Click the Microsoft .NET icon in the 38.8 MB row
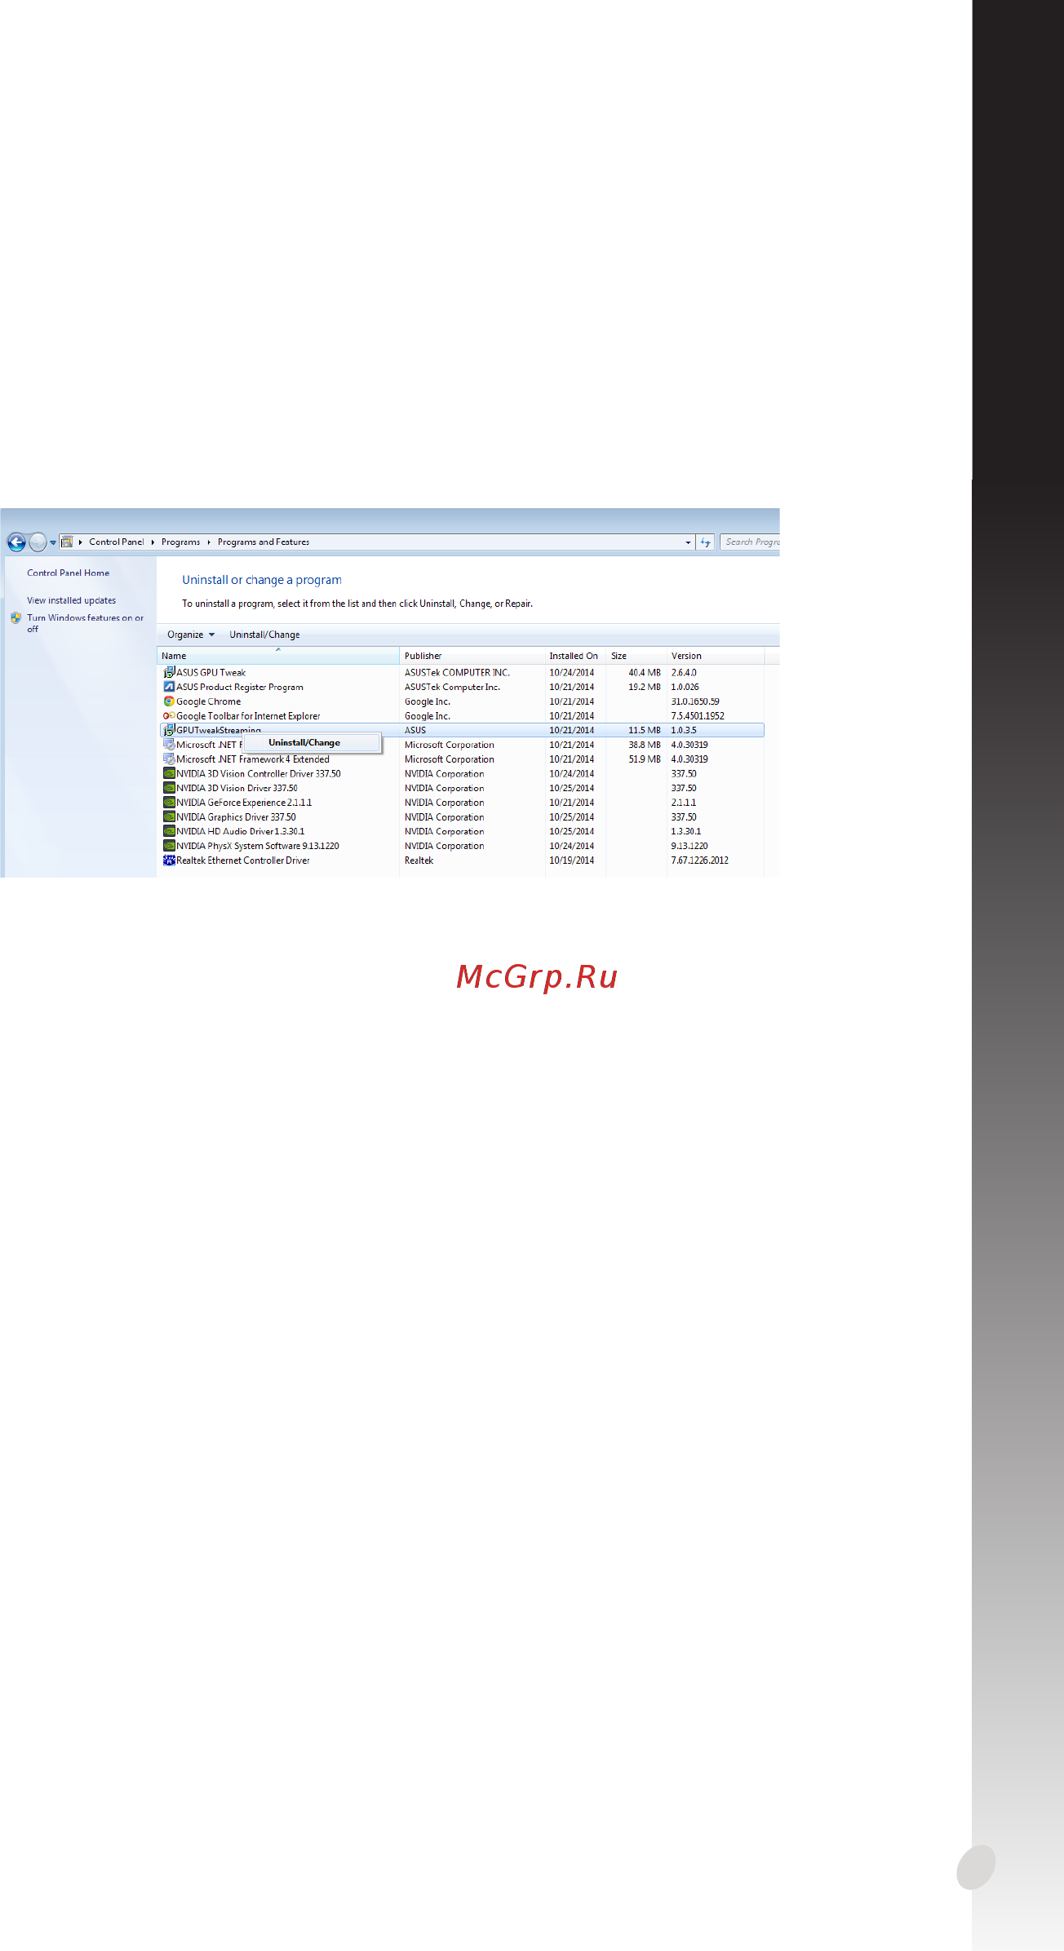The image size is (1064, 1951). 169,745
